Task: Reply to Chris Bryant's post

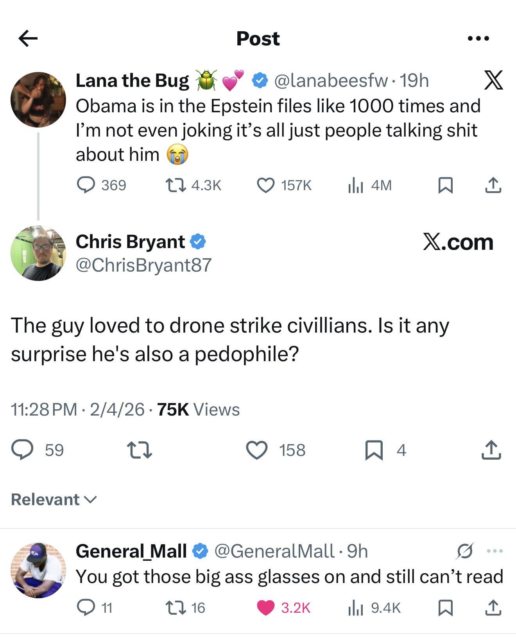Action: point(22,450)
